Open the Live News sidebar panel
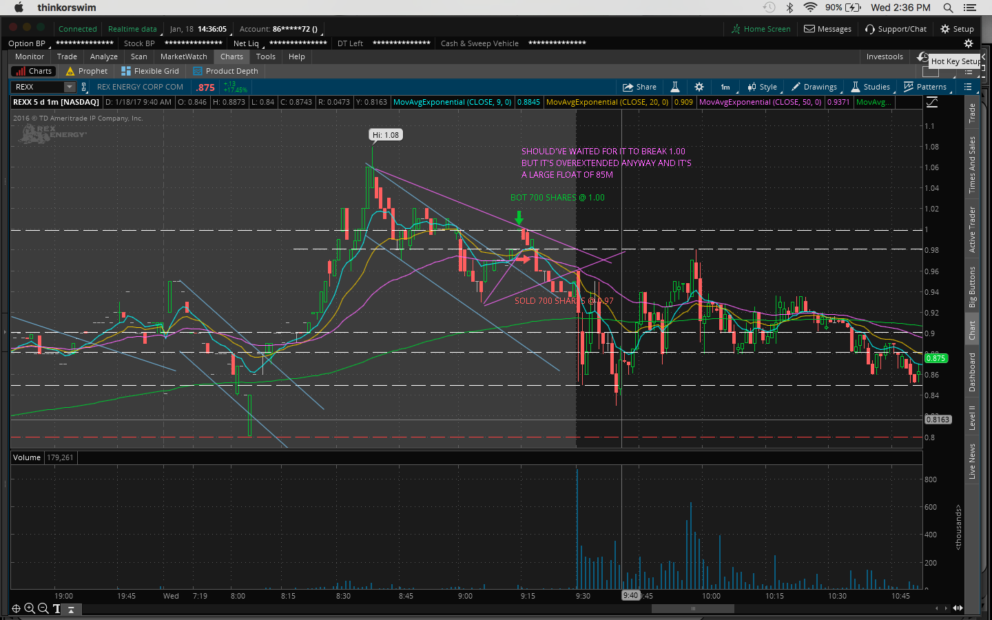 [x=972, y=462]
